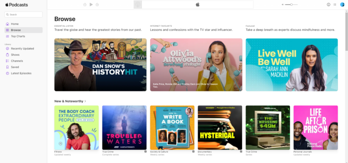The width and height of the screenshot is (348, 163).
Task: Open Latest Episodes label in Library
Action: (21, 73)
